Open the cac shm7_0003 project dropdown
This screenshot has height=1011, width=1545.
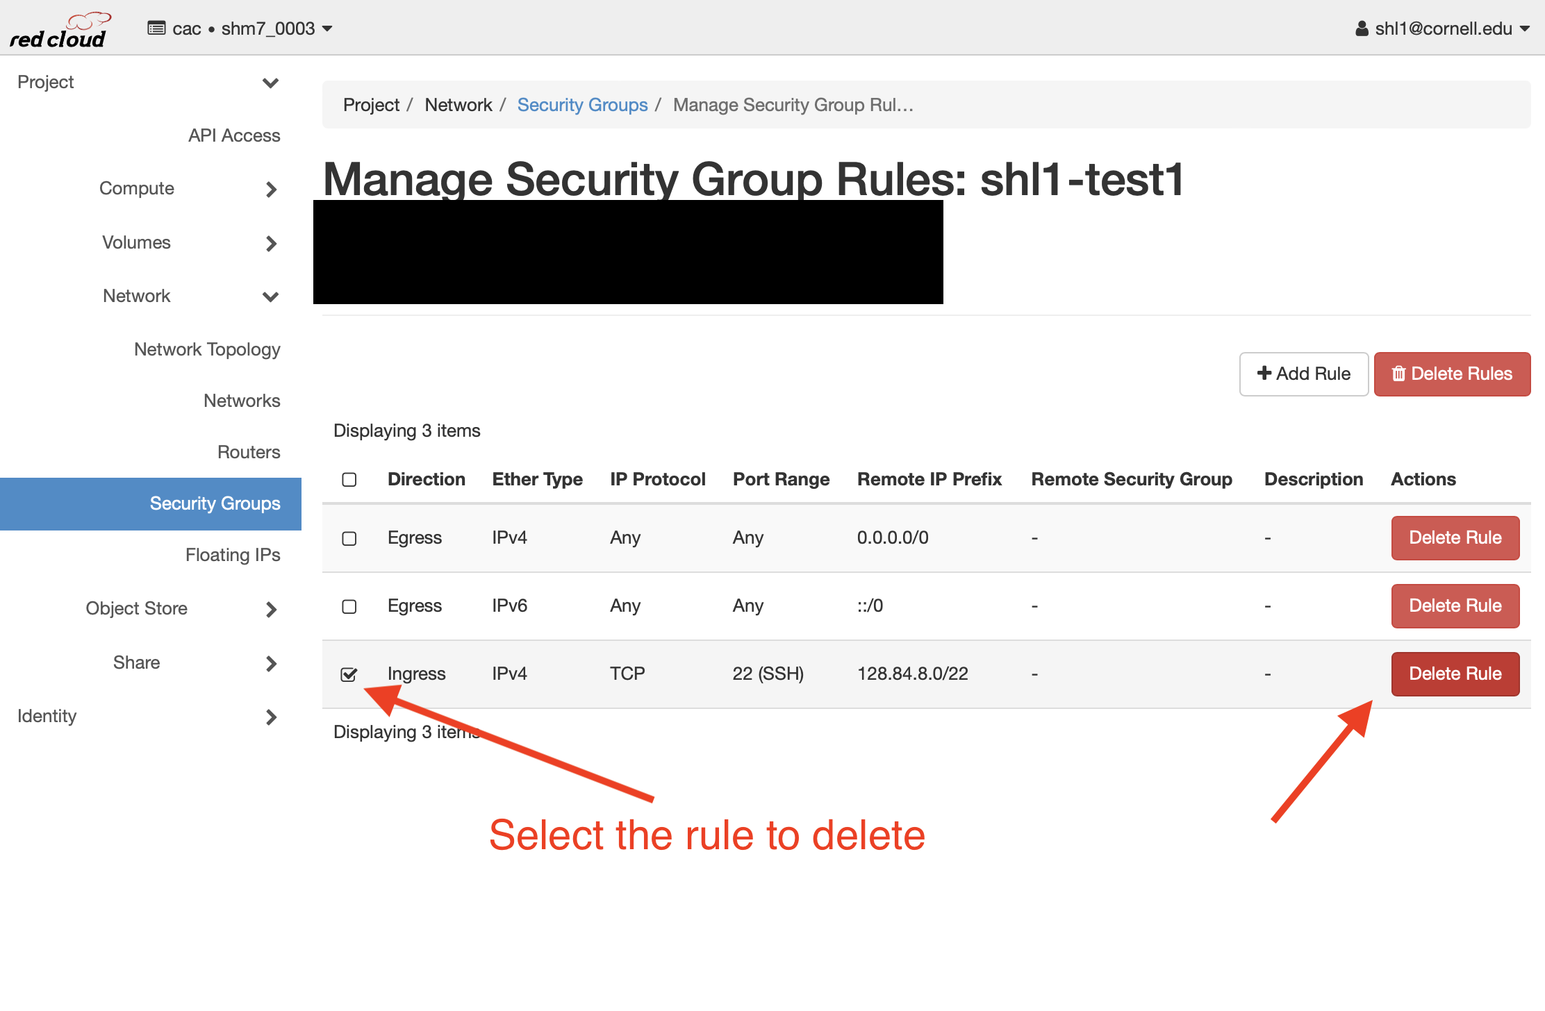[x=240, y=28]
